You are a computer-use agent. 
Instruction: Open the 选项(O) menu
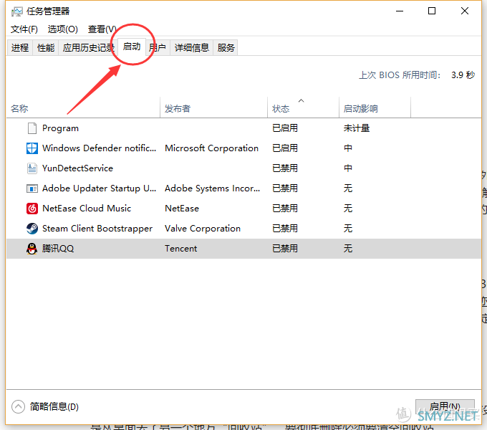coord(63,29)
